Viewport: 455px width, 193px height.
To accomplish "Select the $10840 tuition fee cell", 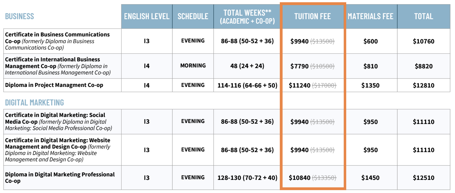I will click(x=299, y=178).
